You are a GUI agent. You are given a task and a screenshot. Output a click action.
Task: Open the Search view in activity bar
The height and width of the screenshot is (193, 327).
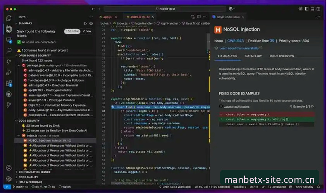9,50
